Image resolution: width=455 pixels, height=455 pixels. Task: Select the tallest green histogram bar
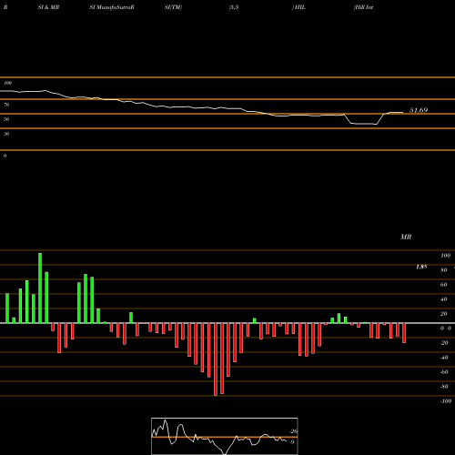[40, 288]
